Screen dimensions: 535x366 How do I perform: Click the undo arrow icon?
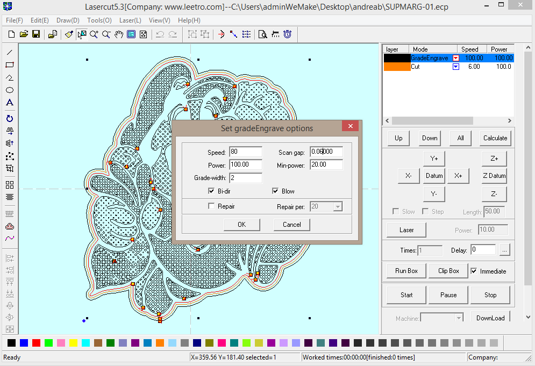coord(160,34)
